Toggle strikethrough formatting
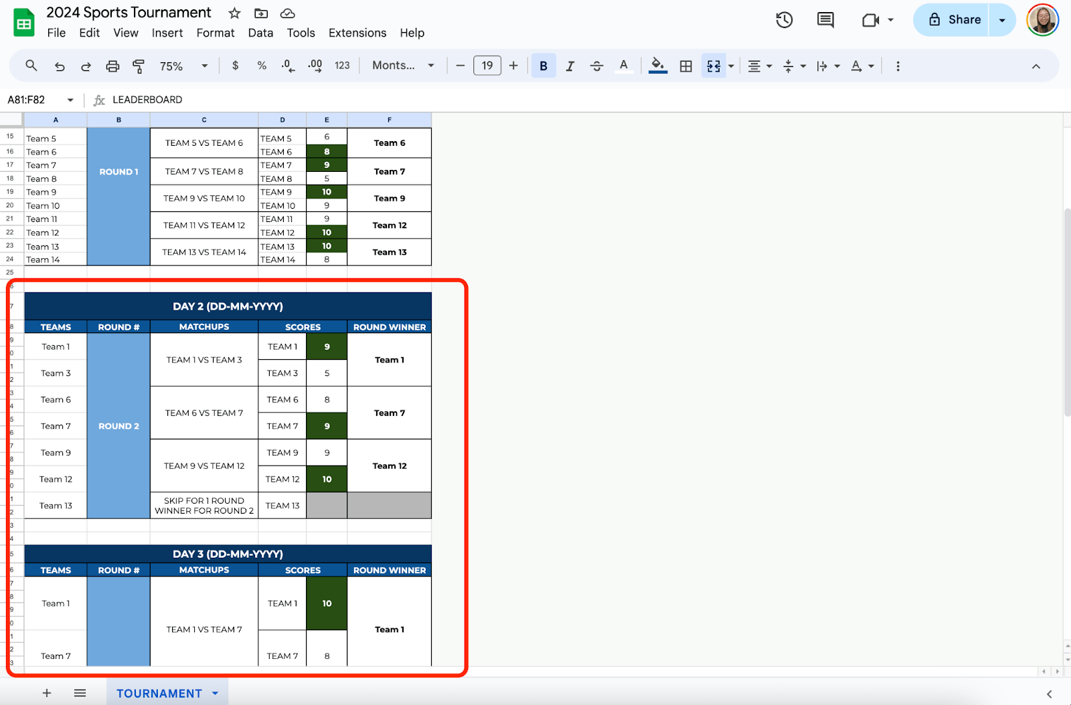Image resolution: width=1071 pixels, height=705 pixels. coord(596,66)
